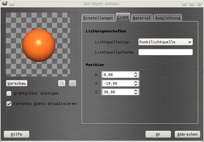
Task: Click the round window menu button
Action: coord(12,3)
